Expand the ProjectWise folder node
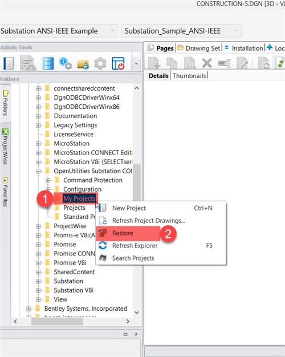This screenshot has height=357, width=285. pos(38,226)
